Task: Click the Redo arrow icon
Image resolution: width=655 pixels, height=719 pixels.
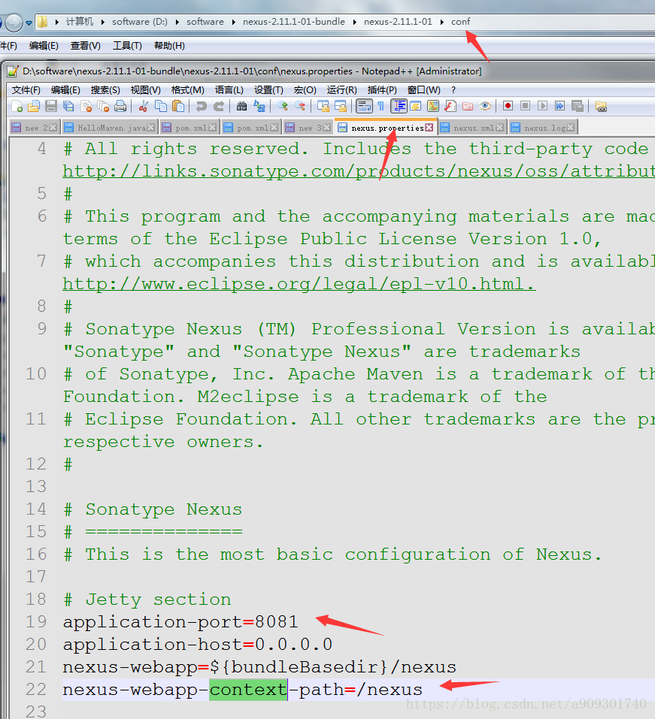Action: (x=219, y=107)
